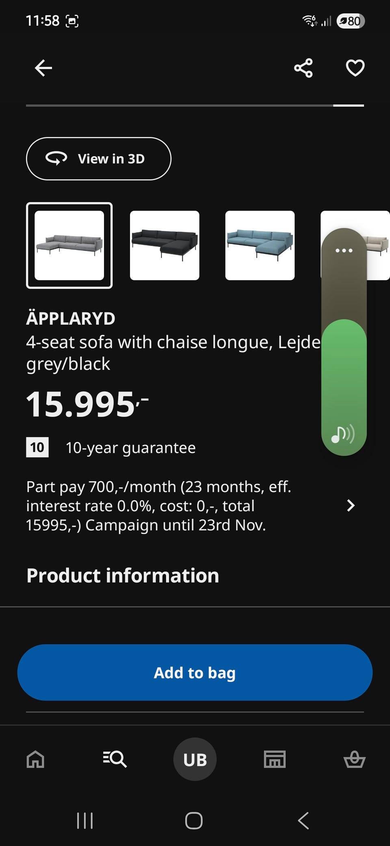Screen dimensions: 390x846
Task: Select the grey sofa thumbnail
Action: (x=69, y=245)
